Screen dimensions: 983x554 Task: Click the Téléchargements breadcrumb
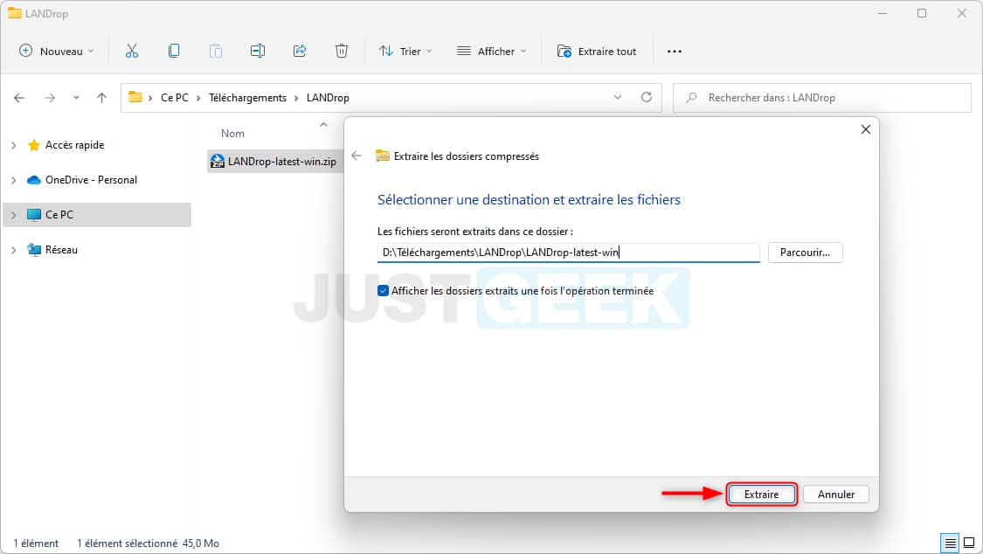point(247,98)
